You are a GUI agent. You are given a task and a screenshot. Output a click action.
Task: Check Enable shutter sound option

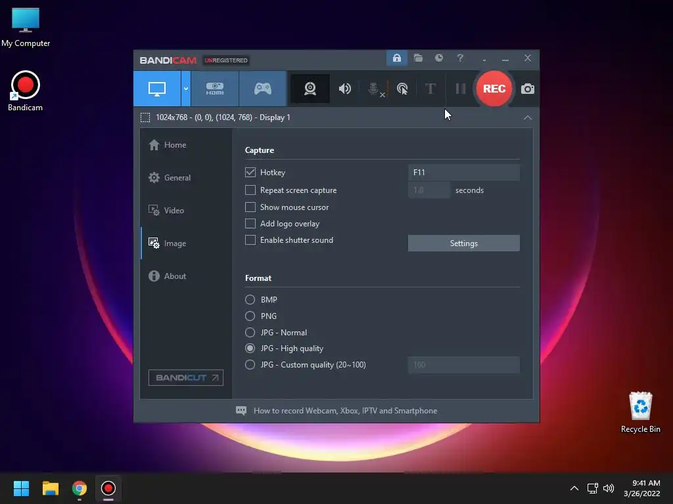tap(250, 240)
